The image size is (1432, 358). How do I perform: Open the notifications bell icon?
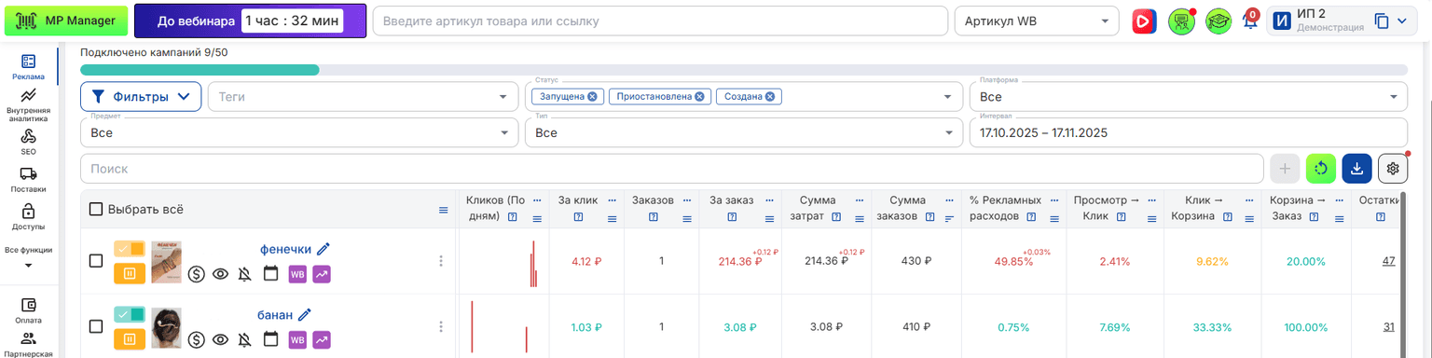pyautogui.click(x=1250, y=21)
